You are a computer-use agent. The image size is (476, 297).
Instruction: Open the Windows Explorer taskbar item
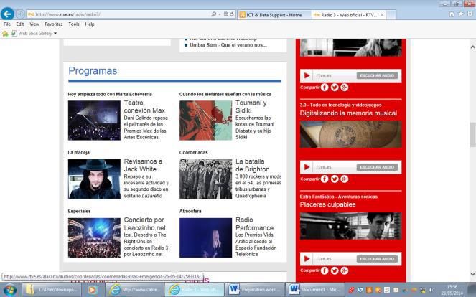[x=52, y=290]
